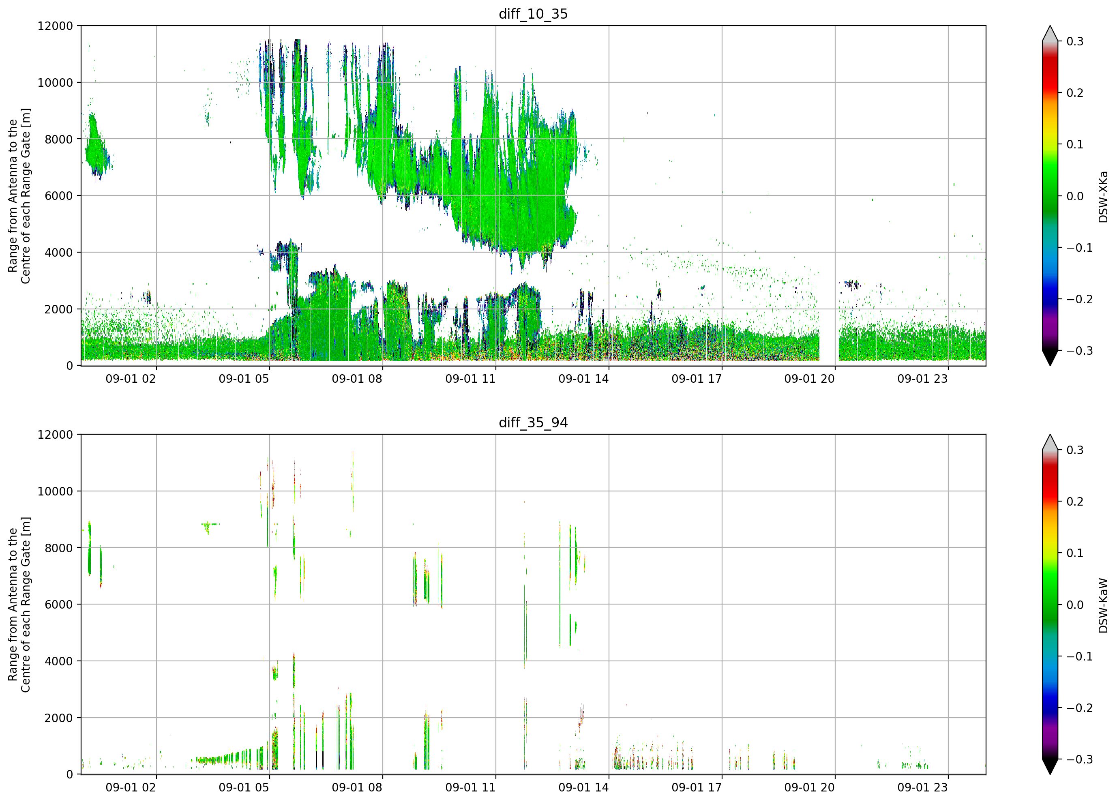The width and height of the screenshot is (1117, 802).
Task: Click the 0.1 tick on DSW-XKa colorbar
Action: [1075, 145]
